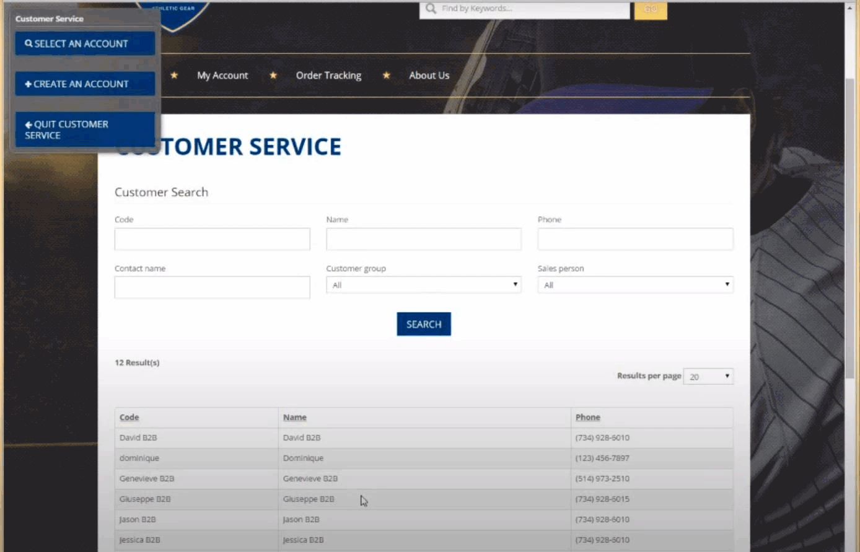The image size is (860, 552).
Task: Focus the Code input field
Action: pyautogui.click(x=212, y=239)
